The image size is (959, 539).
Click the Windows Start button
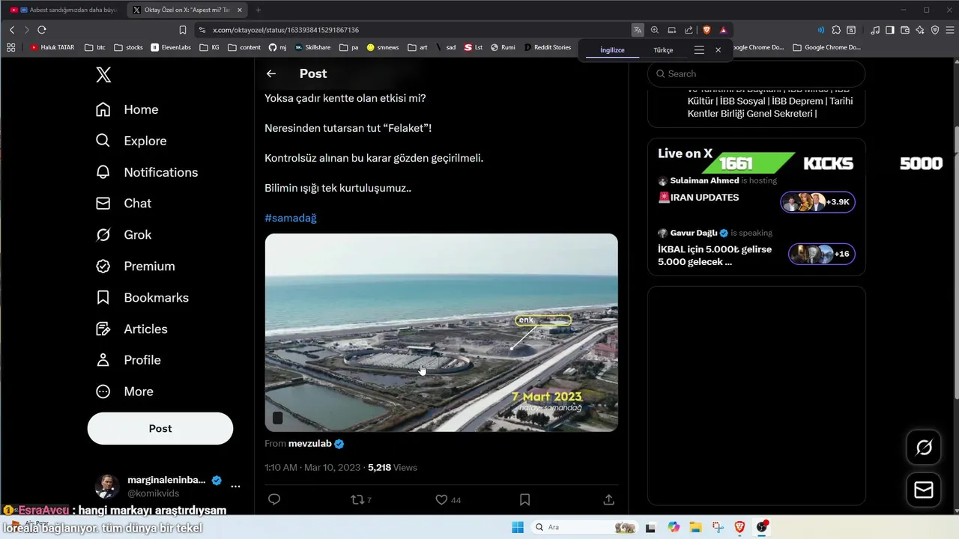[518, 527]
